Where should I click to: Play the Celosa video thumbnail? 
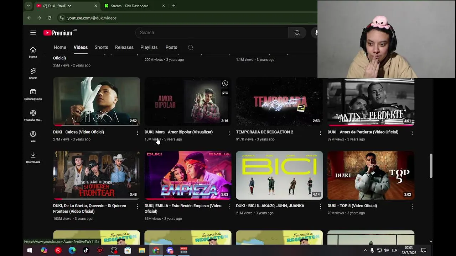tap(96, 101)
